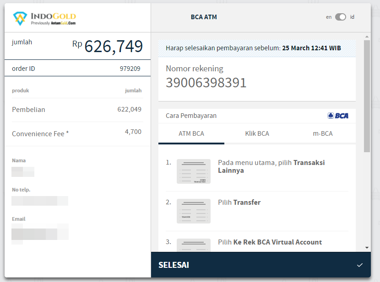This screenshot has width=380, height=282.
Task: Click the blurred No telp. value
Action: pyautogui.click(x=40, y=201)
